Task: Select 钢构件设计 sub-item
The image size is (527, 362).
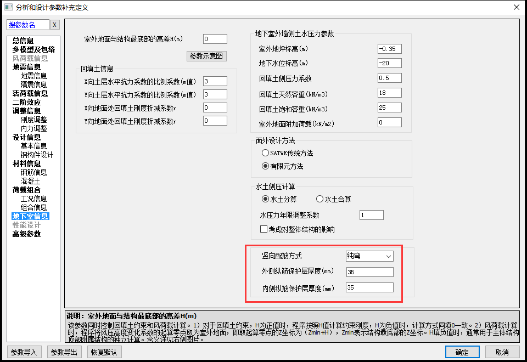Action: click(37, 155)
